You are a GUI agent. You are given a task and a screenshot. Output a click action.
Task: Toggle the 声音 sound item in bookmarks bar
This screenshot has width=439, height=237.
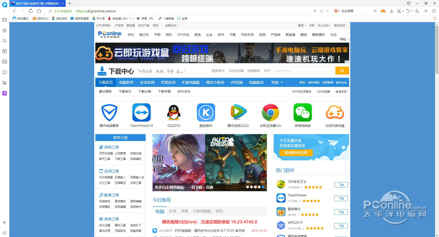click(x=145, y=18)
